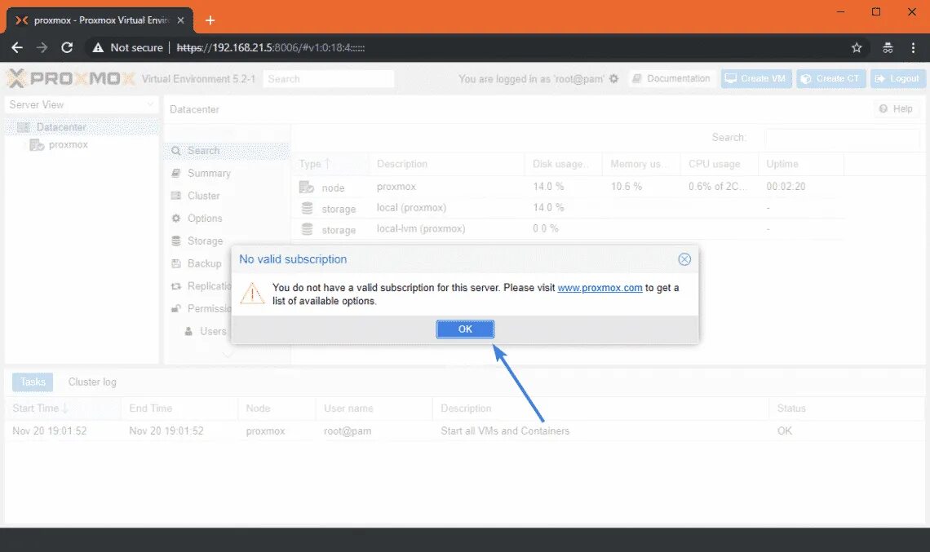Select 'Start all VMs and Containers' task
The image size is (930, 552).
[505, 431]
